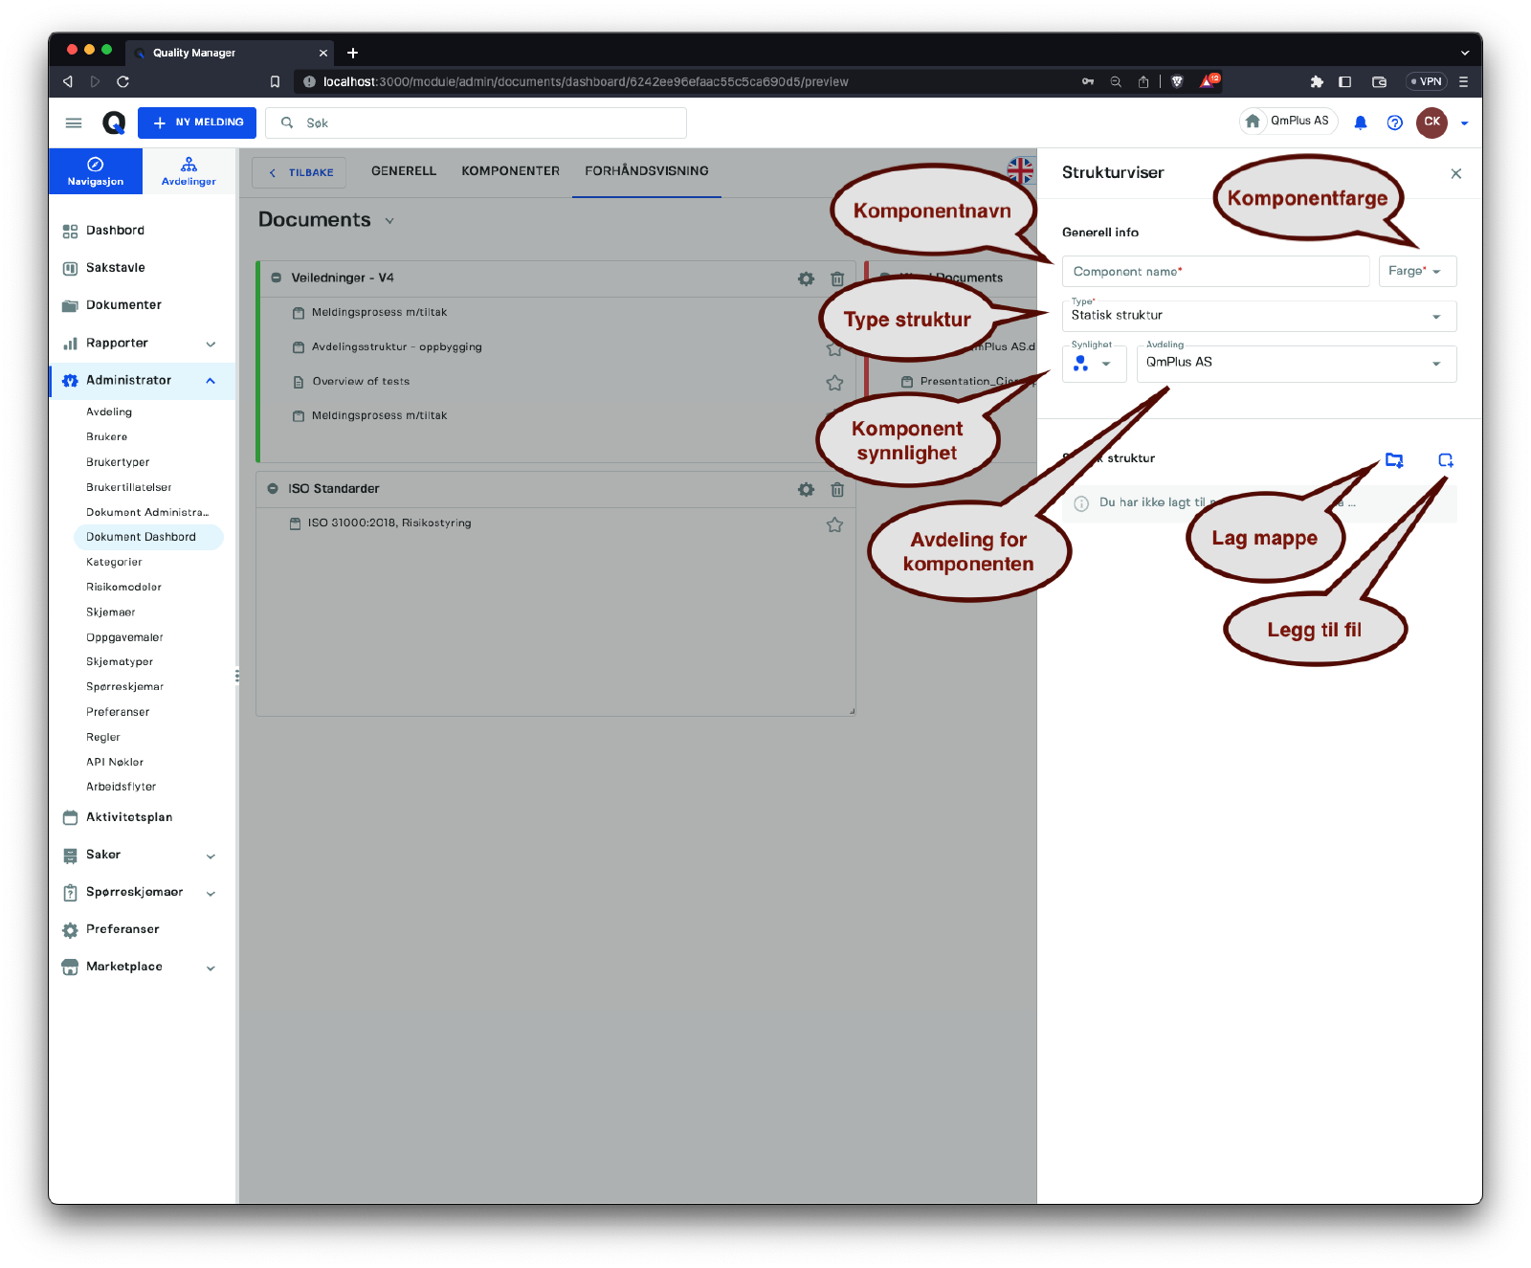The width and height of the screenshot is (1531, 1268).
Task: Click the TILBAKE back button
Action: (x=300, y=173)
